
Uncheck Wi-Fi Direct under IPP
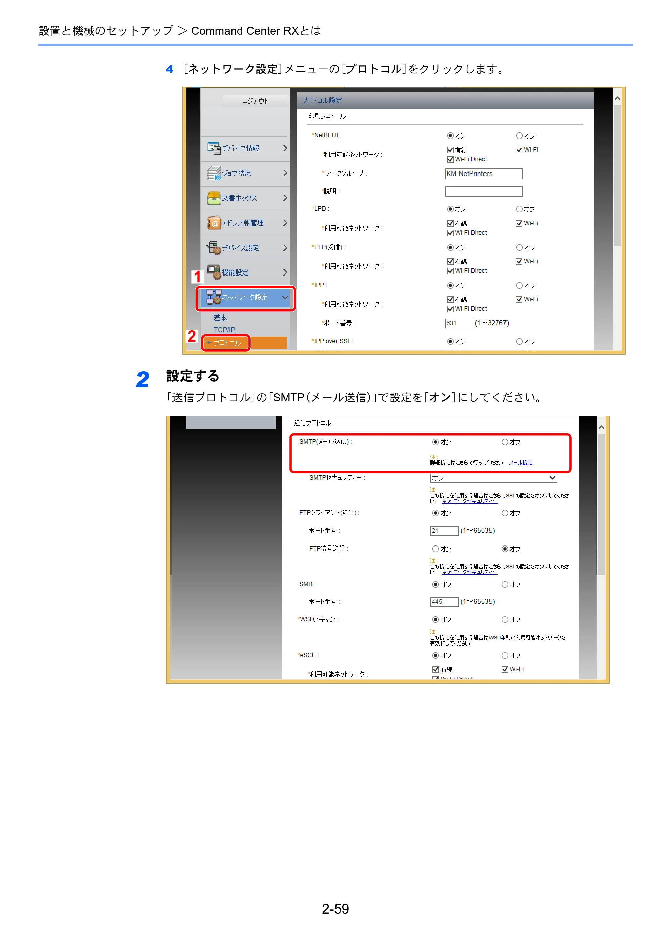[x=450, y=309]
